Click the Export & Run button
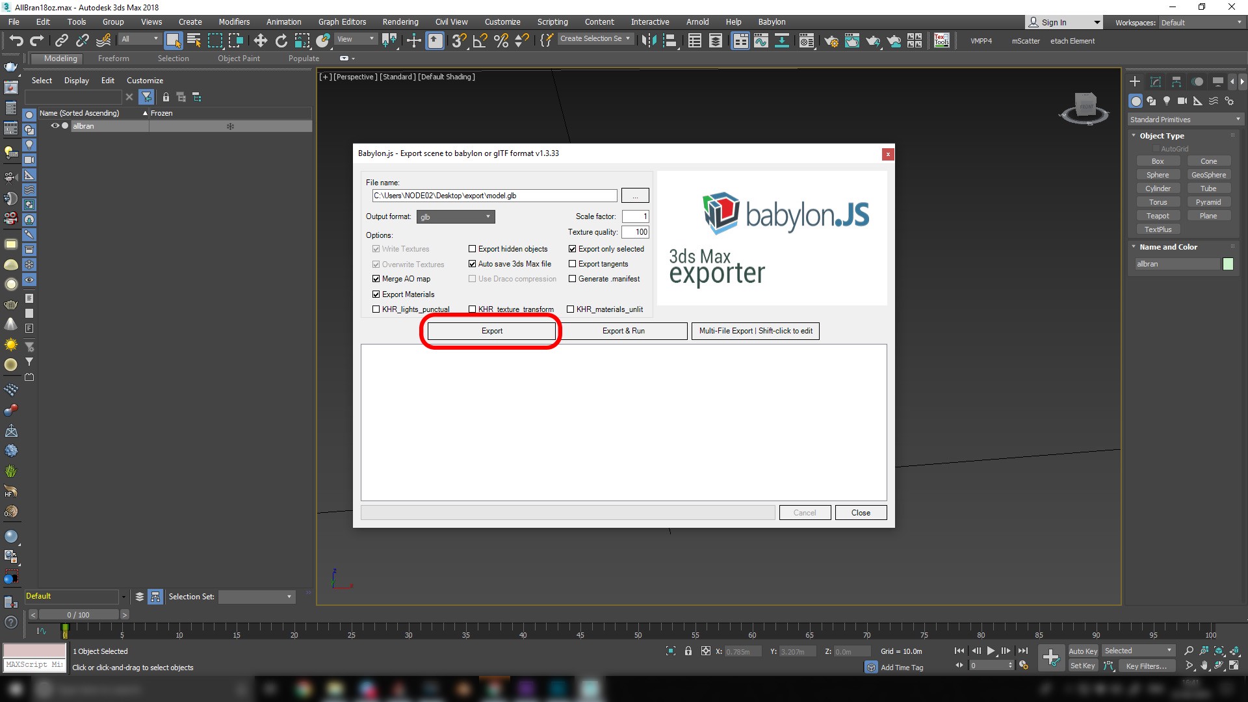 click(623, 331)
